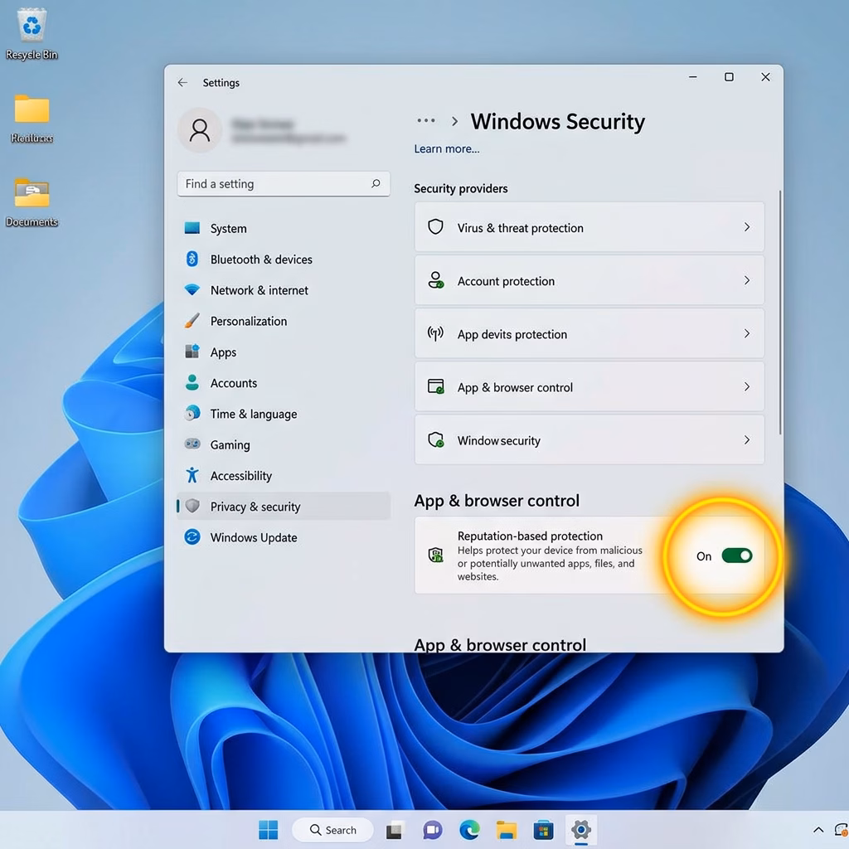The height and width of the screenshot is (849, 849).
Task: Click the Account protection person icon
Action: click(434, 280)
